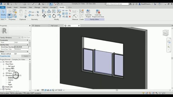Screen dimensions: 173x97
Task: Click the OmniClass Number input field
Action: pyautogui.click(x=21, y=47)
